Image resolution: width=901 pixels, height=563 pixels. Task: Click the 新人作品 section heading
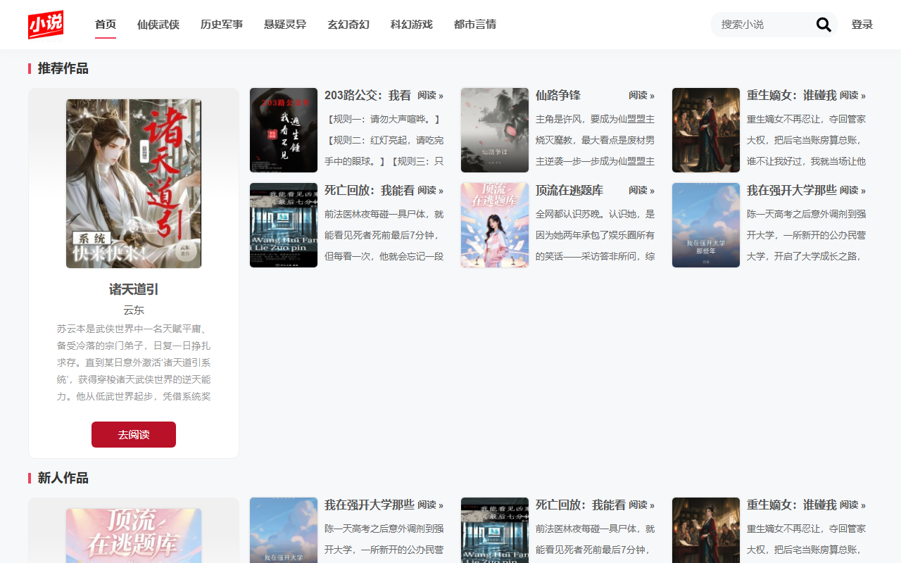[x=63, y=478]
